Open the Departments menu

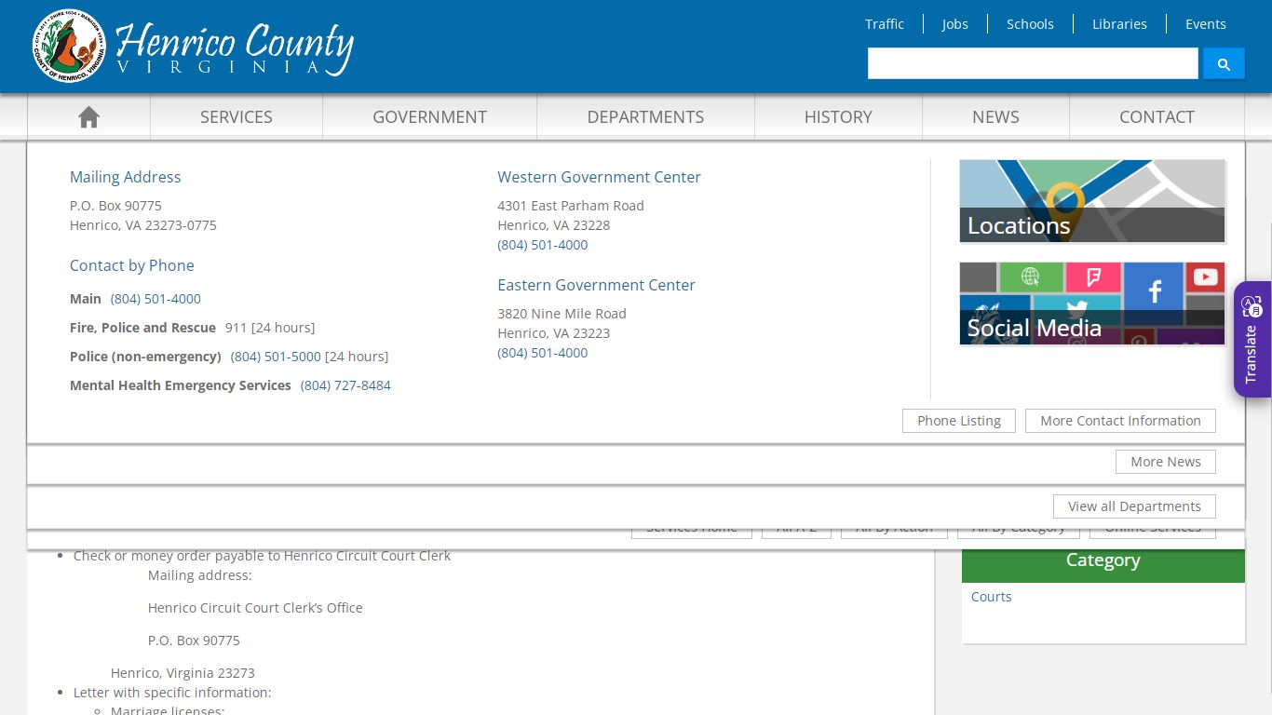click(x=645, y=116)
